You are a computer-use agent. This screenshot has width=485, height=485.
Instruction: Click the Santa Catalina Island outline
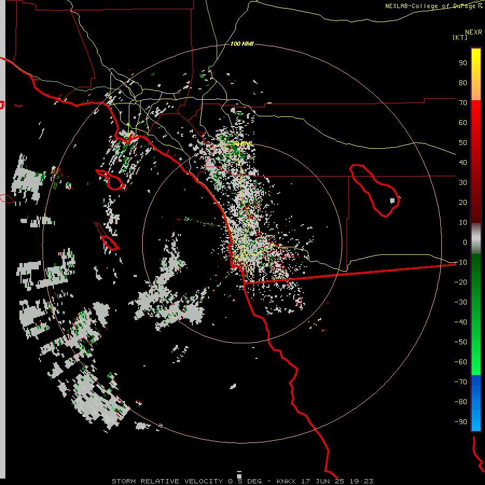[x=111, y=179]
